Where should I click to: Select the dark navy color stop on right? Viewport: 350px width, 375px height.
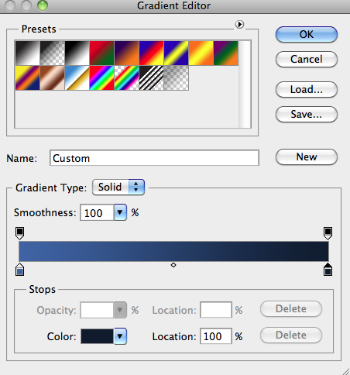(x=328, y=270)
